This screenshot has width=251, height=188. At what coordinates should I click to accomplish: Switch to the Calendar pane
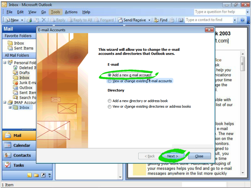point(19,145)
